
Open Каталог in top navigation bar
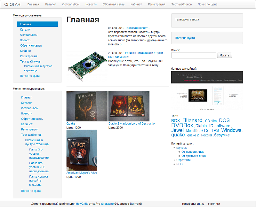click(51, 4)
